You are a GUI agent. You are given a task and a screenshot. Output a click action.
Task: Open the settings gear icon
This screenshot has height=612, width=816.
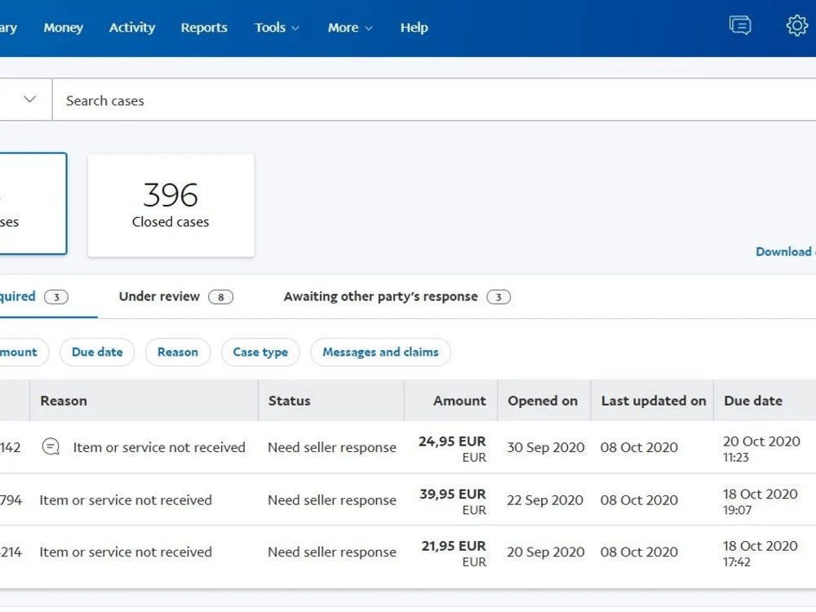point(796,25)
